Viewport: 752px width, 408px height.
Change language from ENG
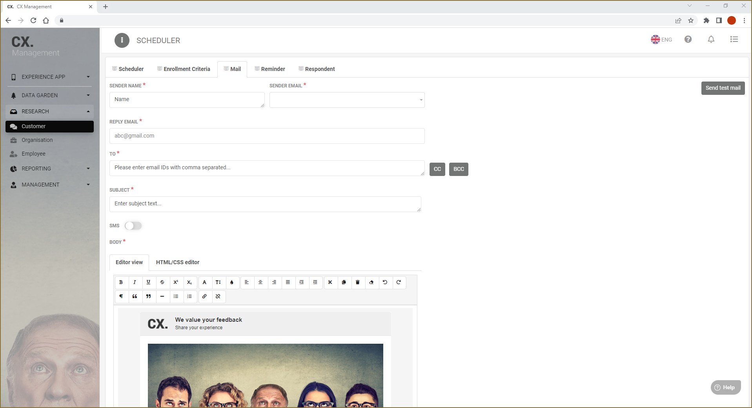point(661,40)
